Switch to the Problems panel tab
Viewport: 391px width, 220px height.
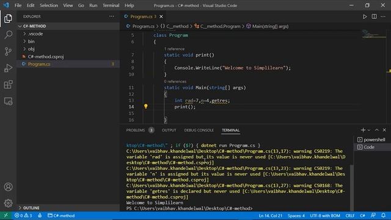[x=140, y=130]
